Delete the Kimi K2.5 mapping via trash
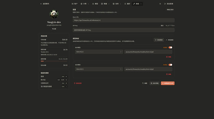Image resolution: width=214 pixels, height=119 pixels. (x=168, y=74)
